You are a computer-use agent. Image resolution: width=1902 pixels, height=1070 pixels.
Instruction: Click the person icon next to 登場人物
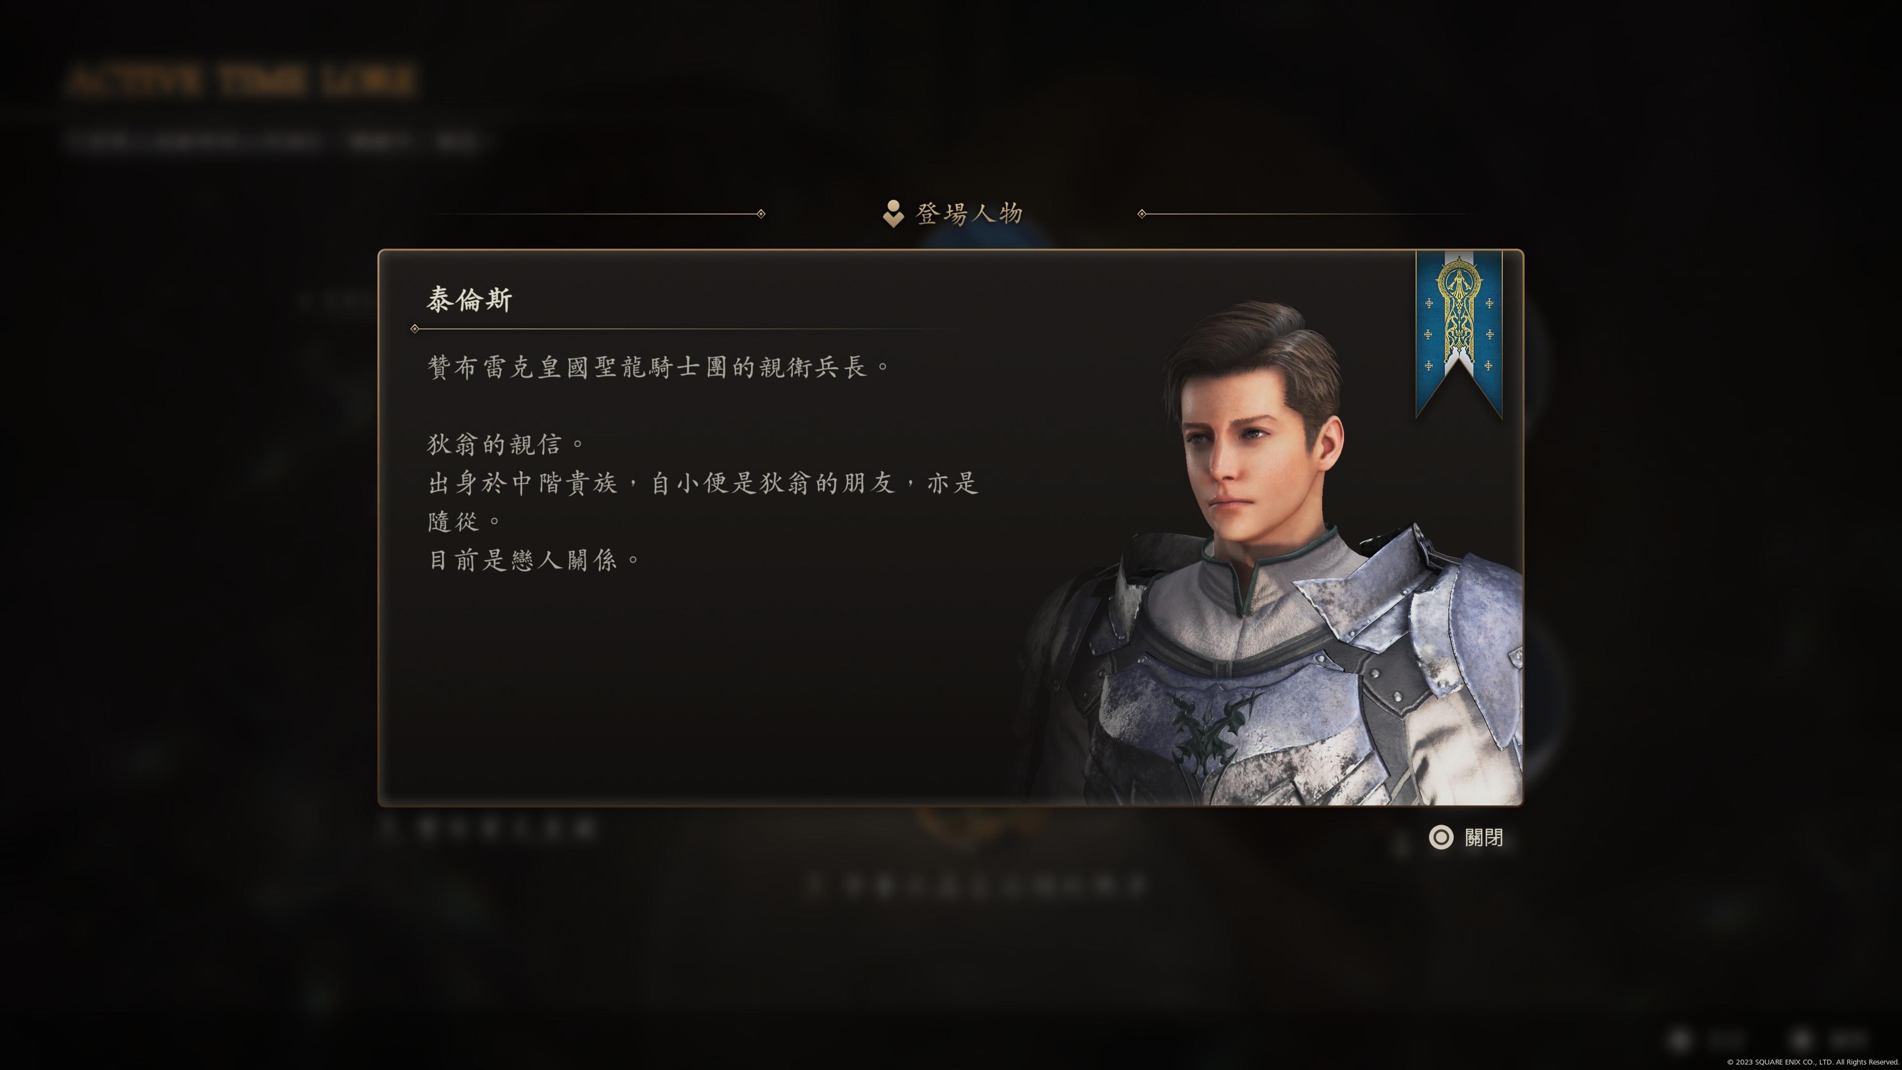click(894, 214)
